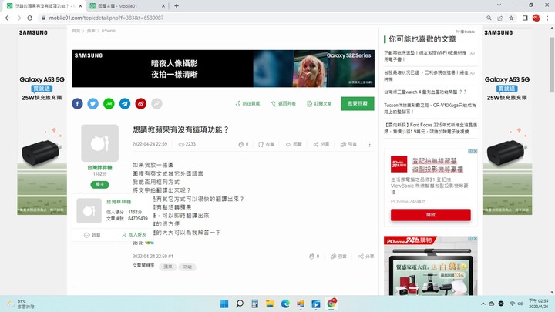Select the 功能 keyword tag
The height and width of the screenshot is (312, 555).
tap(187, 267)
